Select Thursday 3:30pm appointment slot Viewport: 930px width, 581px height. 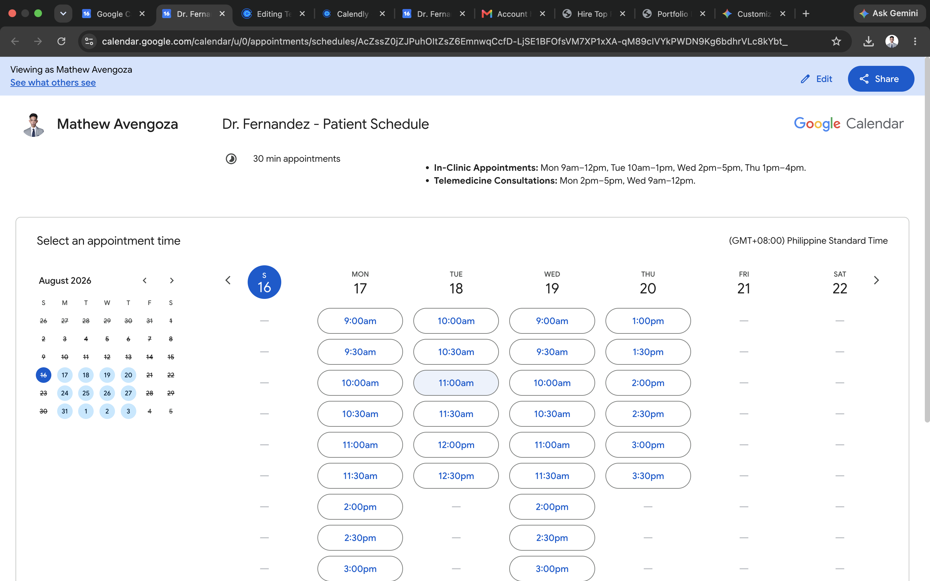point(648,476)
